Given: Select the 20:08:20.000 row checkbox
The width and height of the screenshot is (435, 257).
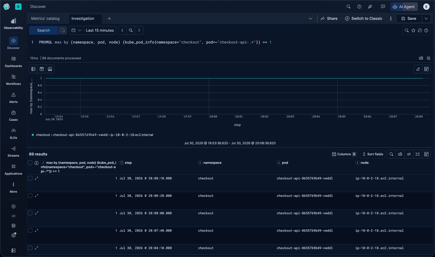Looking at the screenshot, I should pos(30,195).
